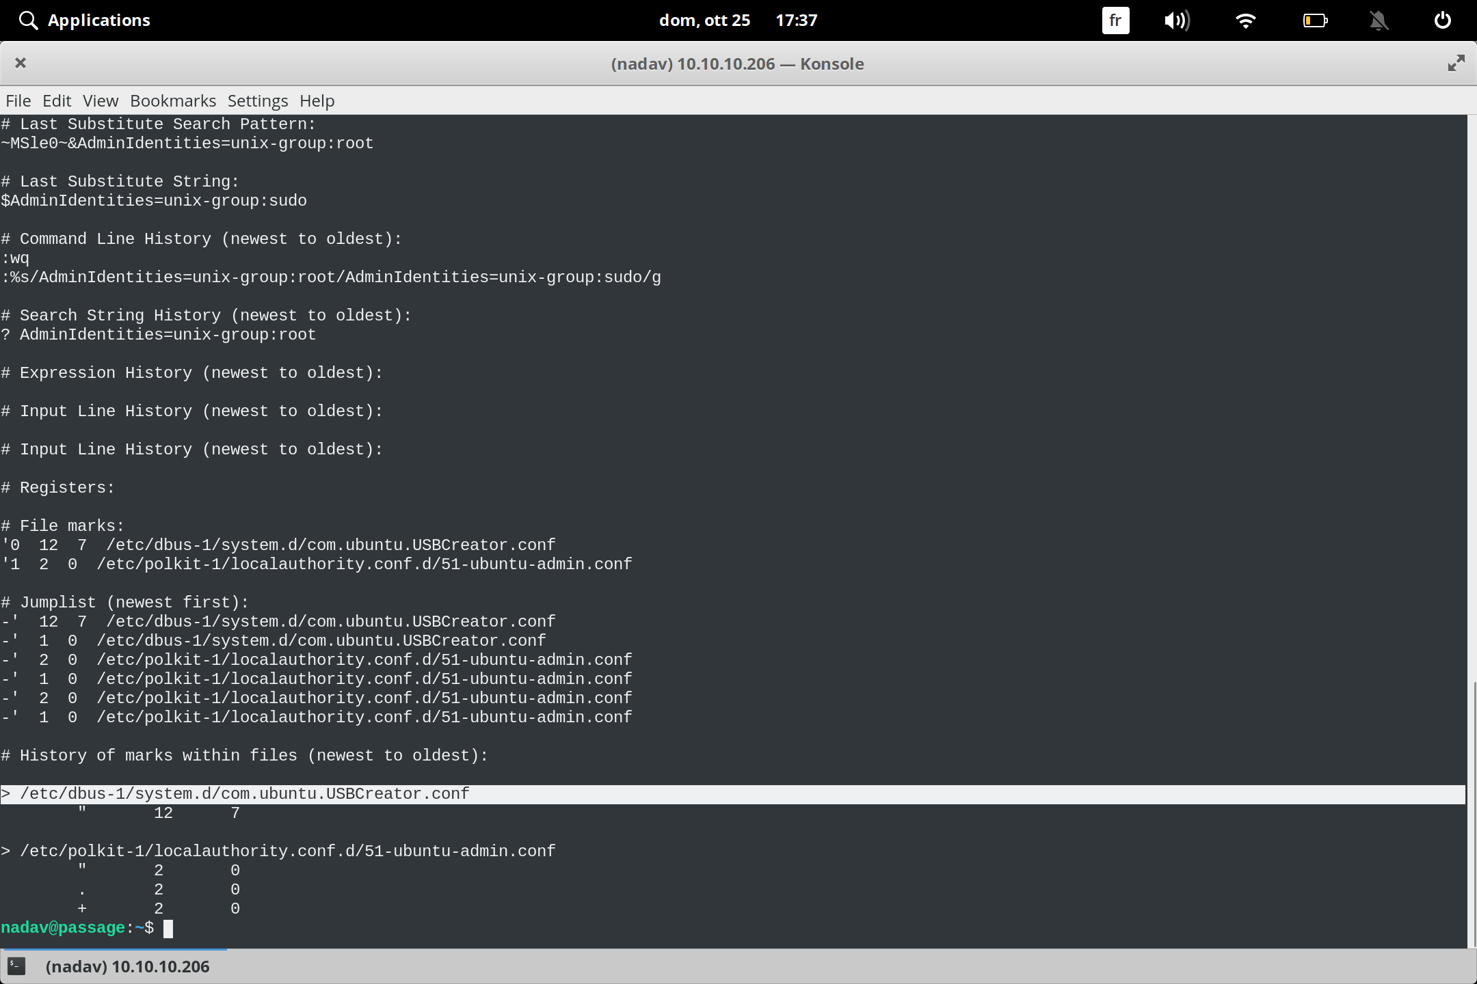Viewport: 1477px width, 984px height.
Task: Open the Settings menu
Action: click(x=257, y=100)
